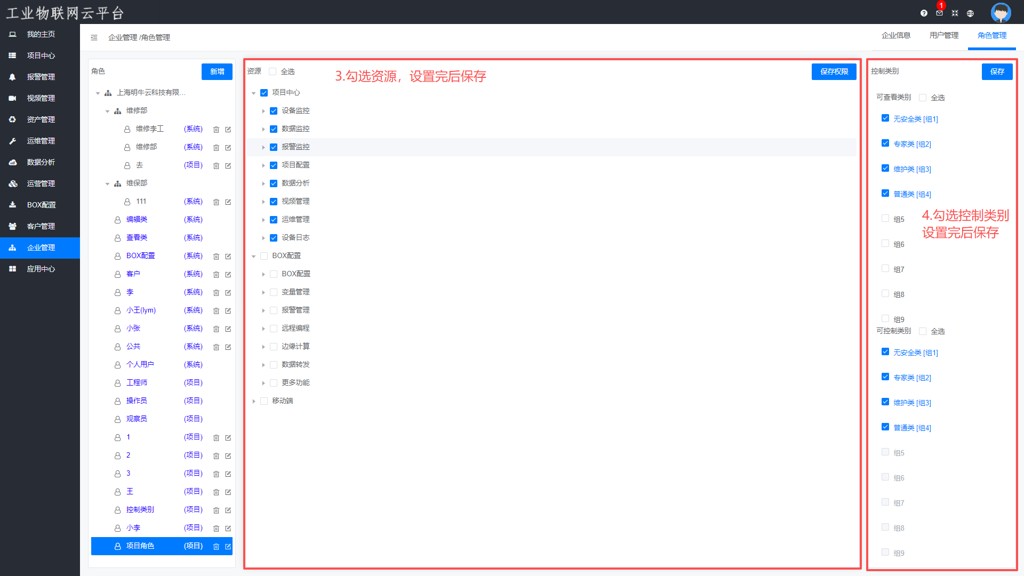Viewport: 1024px width, 576px height.
Task: Delete the 维修李工 role using trash icon
Action: pos(216,129)
